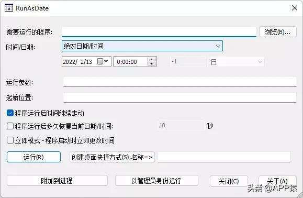Open the 关于(A) about button
Image resolution: width=303 pixels, height=198 pixels.
(277, 181)
